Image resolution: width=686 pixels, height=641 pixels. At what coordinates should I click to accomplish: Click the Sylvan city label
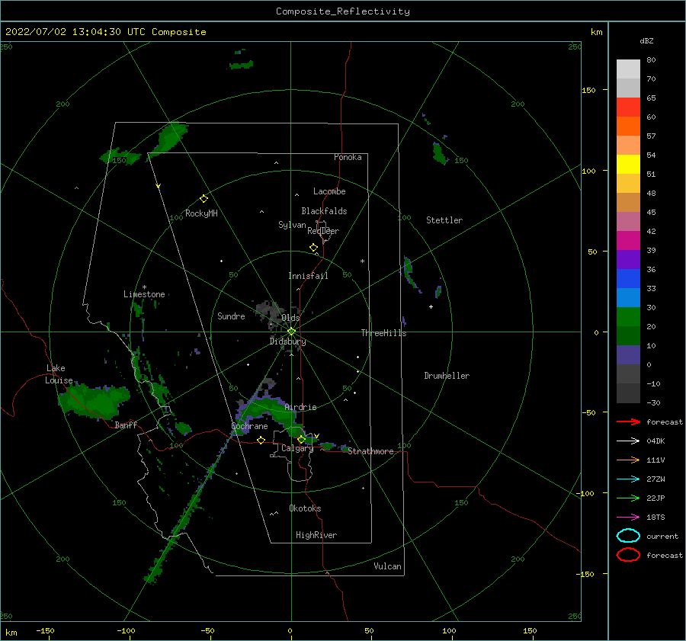tap(292, 225)
